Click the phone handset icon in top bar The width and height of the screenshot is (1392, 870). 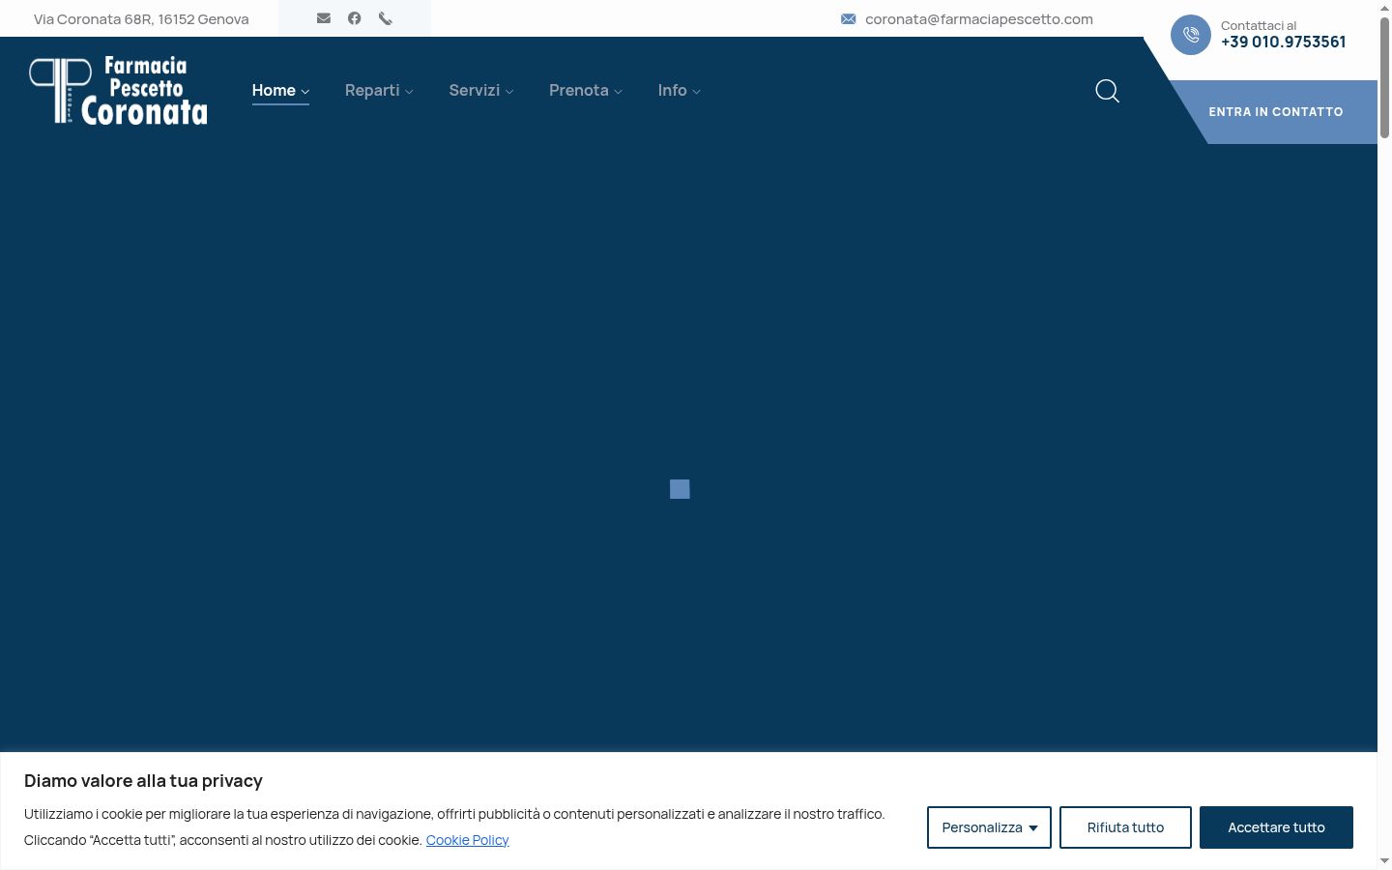(x=386, y=18)
